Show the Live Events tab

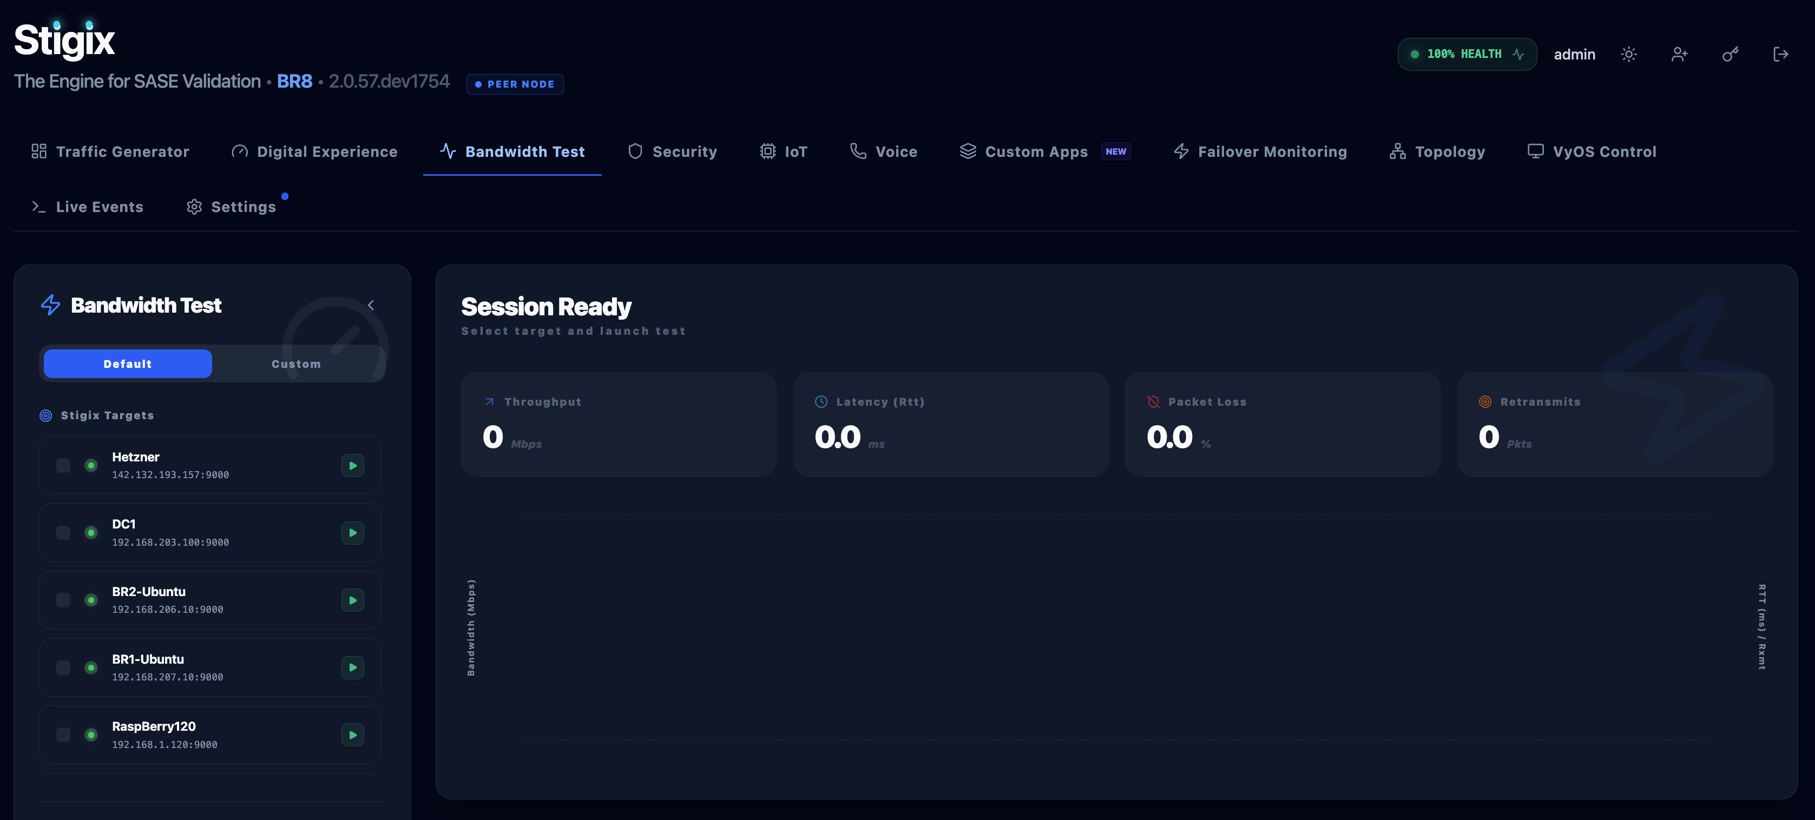click(x=87, y=207)
